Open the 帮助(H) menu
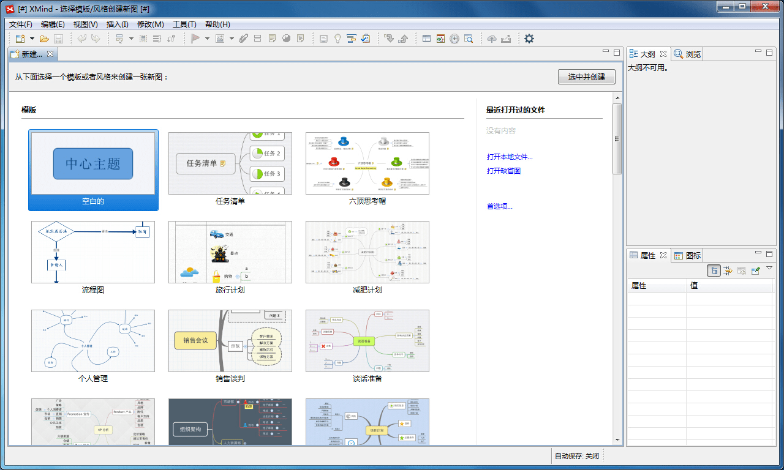Image resolution: width=784 pixels, height=470 pixels. pyautogui.click(x=217, y=24)
